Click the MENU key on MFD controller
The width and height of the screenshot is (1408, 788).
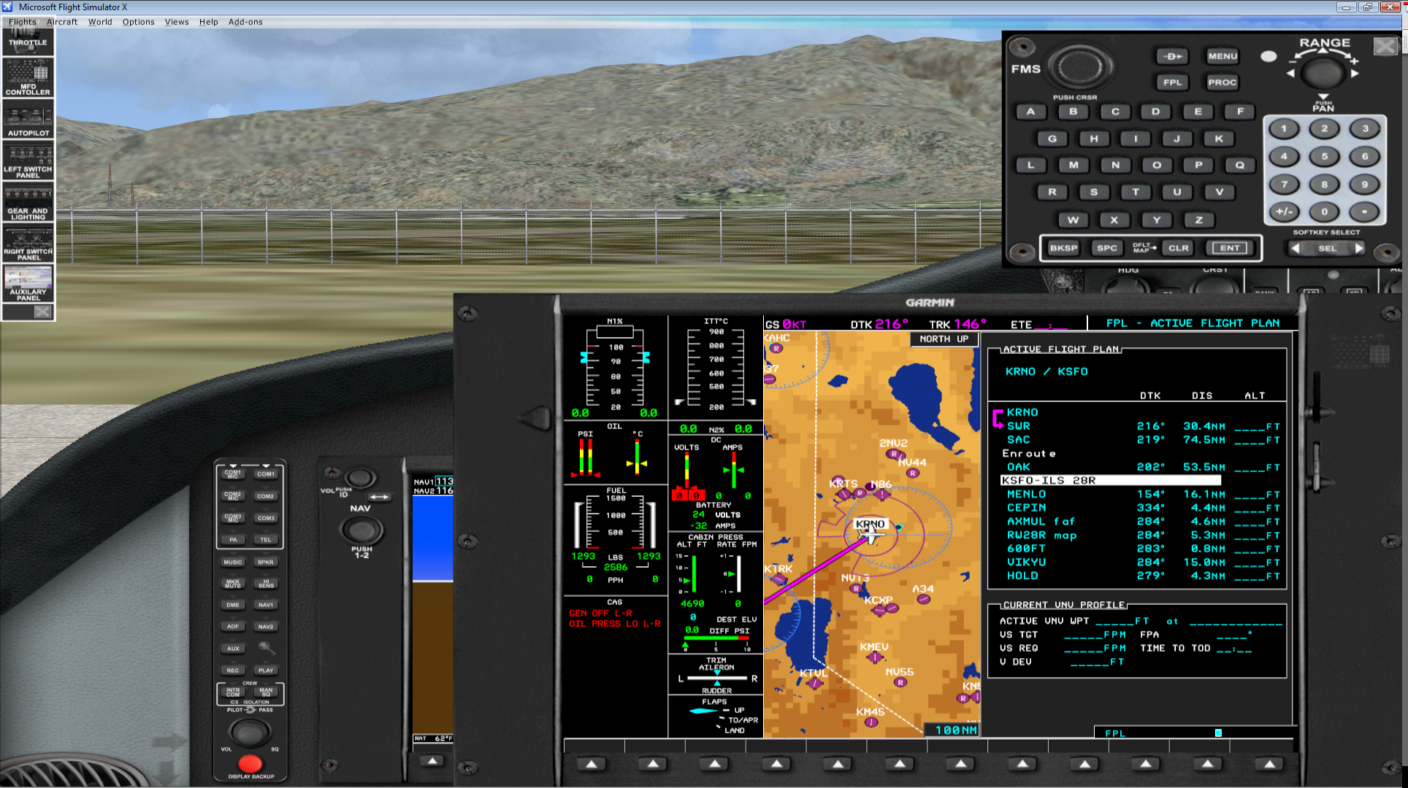[x=1222, y=56]
